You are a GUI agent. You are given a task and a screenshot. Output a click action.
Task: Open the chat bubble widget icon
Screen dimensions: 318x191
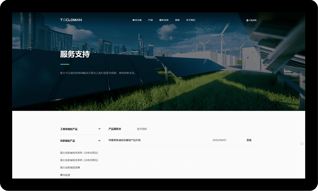point(302,144)
